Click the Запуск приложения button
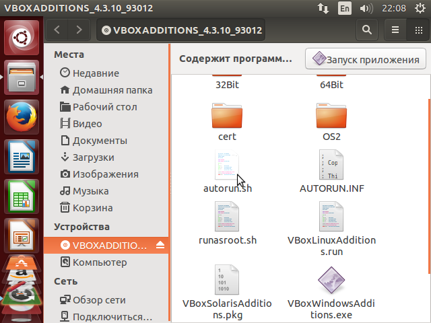431x323 pixels. 365,59
